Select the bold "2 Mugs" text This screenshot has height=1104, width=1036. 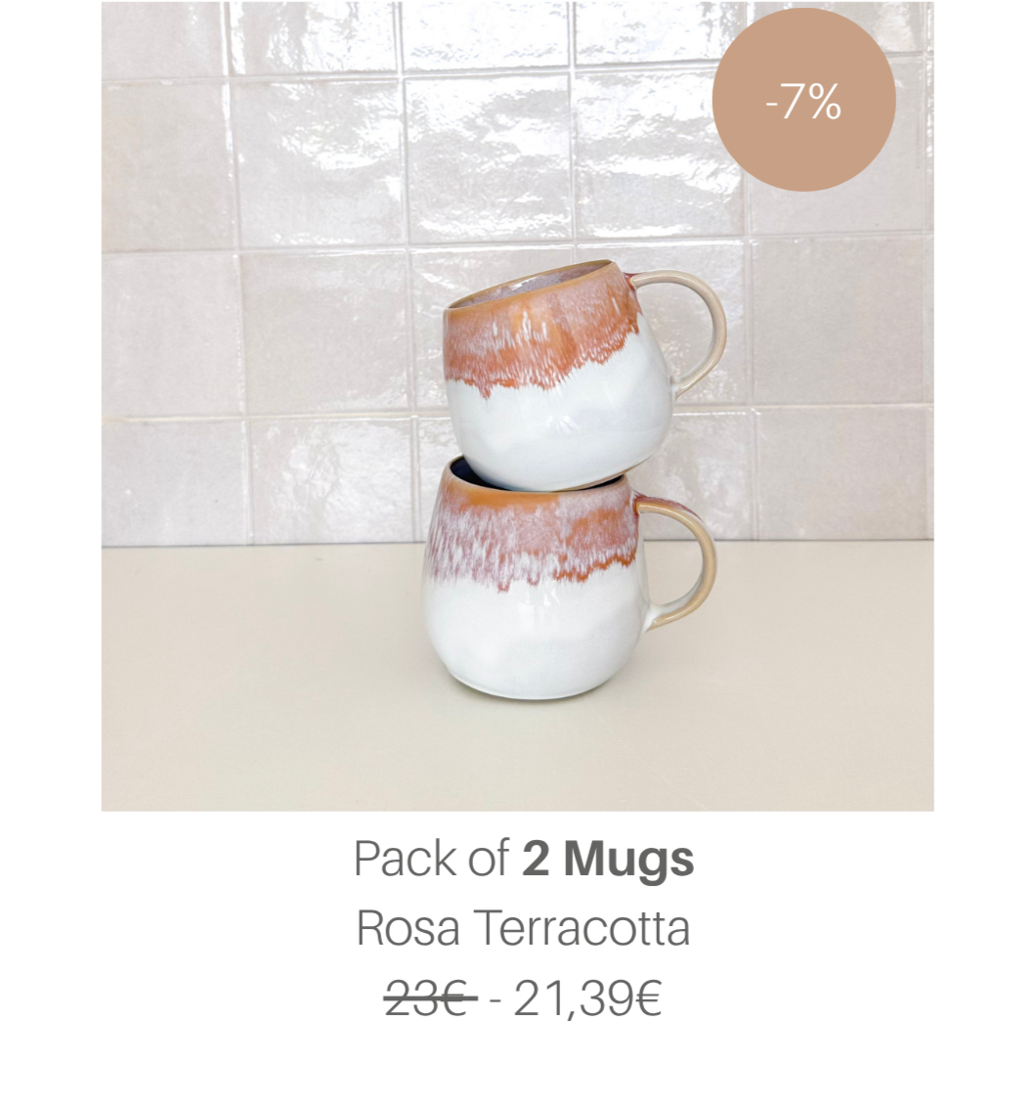tap(608, 859)
